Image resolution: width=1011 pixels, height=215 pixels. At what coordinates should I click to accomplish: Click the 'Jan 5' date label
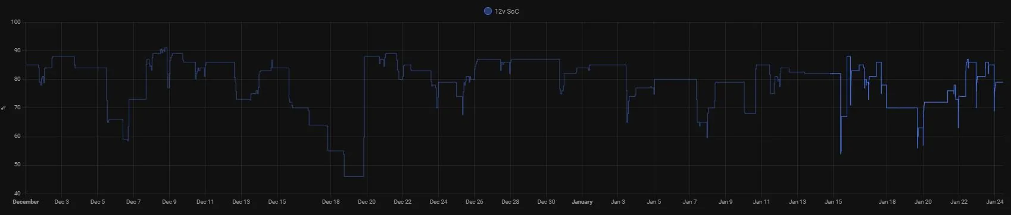(x=654, y=202)
